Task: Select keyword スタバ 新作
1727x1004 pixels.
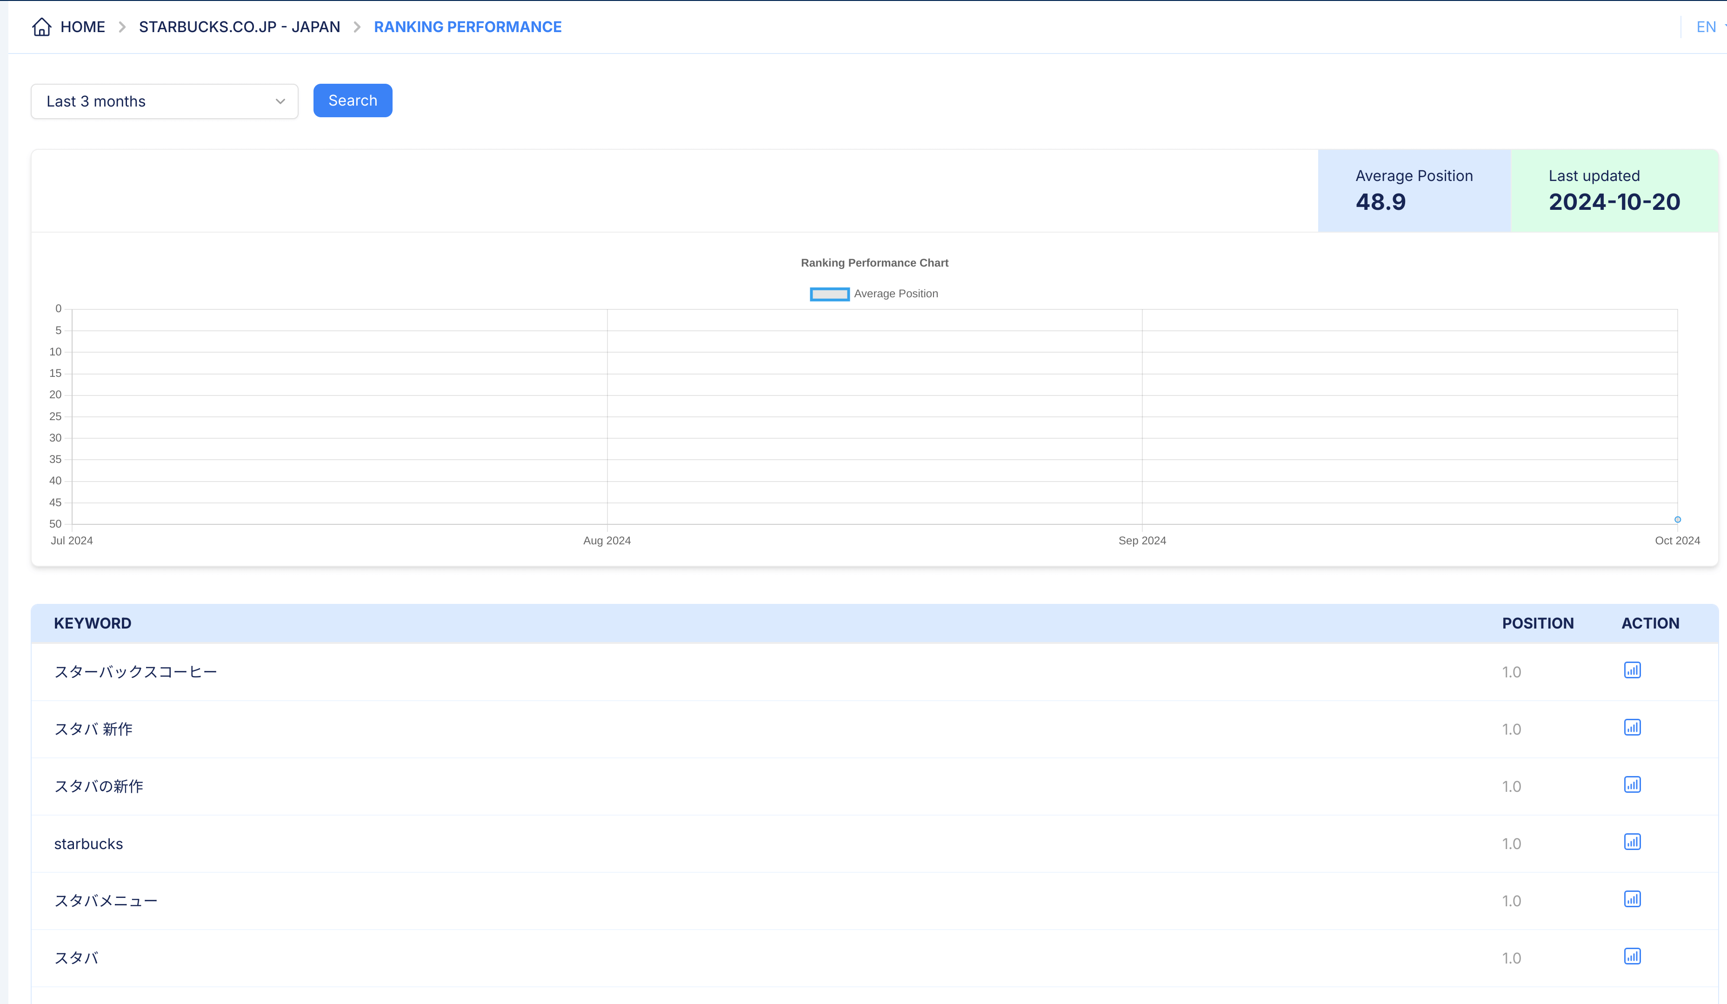Action: click(93, 729)
